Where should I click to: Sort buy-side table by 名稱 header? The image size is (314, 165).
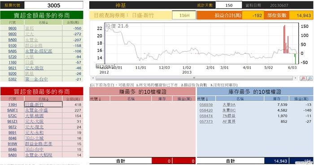pos(43,99)
